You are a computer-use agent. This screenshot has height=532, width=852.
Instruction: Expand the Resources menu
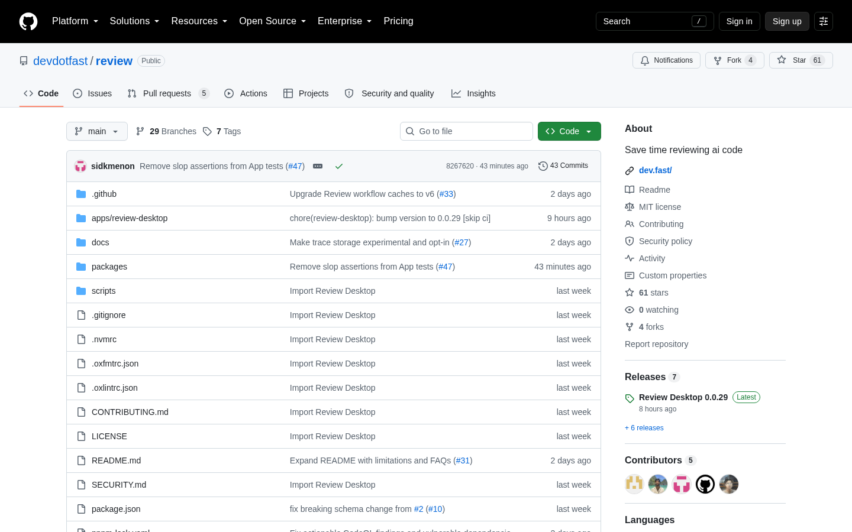199,21
